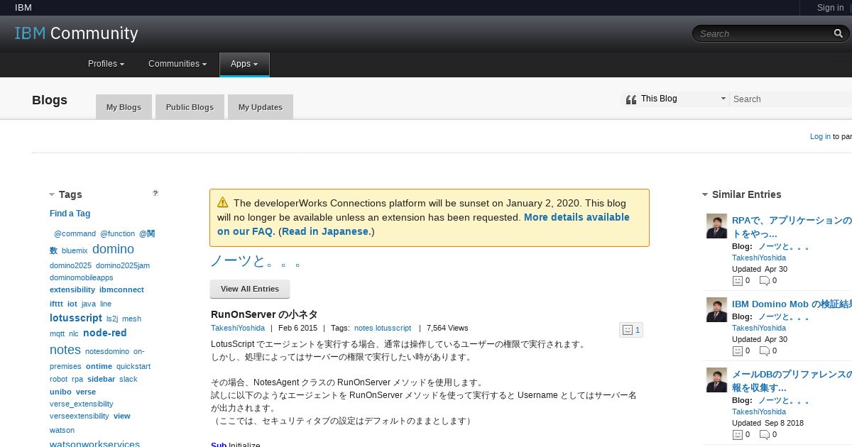Collapse the Tags section

coord(52,194)
